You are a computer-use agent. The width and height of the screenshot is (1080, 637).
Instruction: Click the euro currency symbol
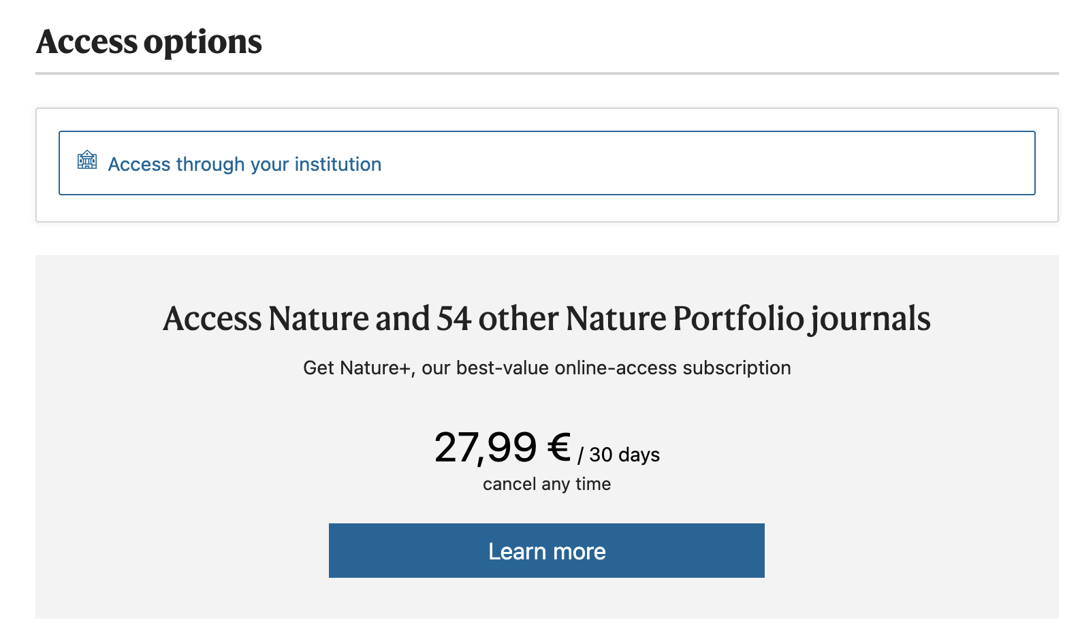[x=559, y=447]
